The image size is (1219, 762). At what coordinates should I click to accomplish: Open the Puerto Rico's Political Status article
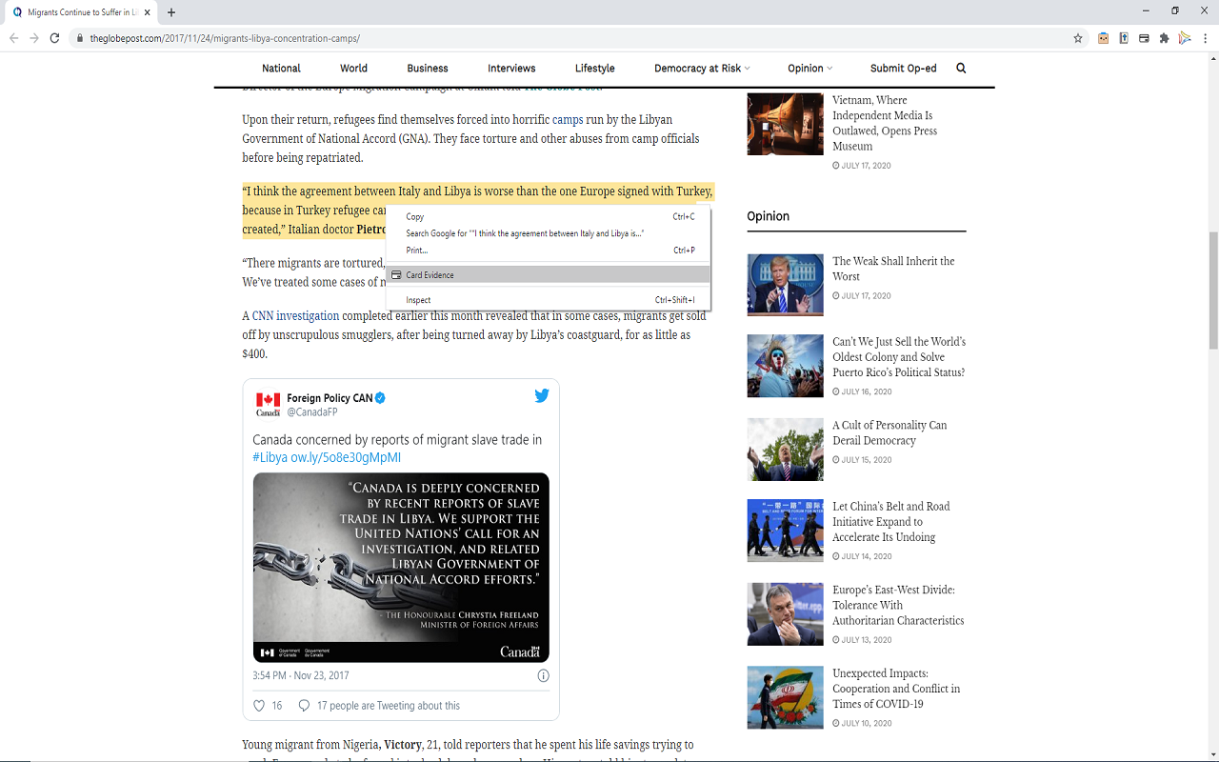899,357
